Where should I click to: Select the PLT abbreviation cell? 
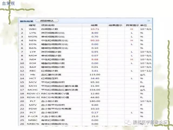click(x=33, y=101)
